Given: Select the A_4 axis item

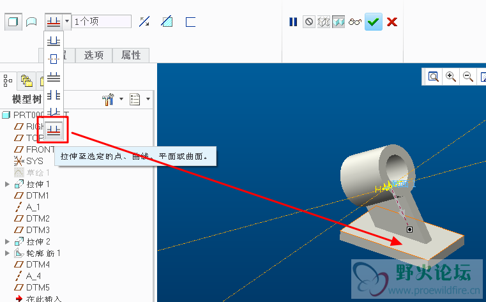Looking at the screenshot, I should point(27,276).
